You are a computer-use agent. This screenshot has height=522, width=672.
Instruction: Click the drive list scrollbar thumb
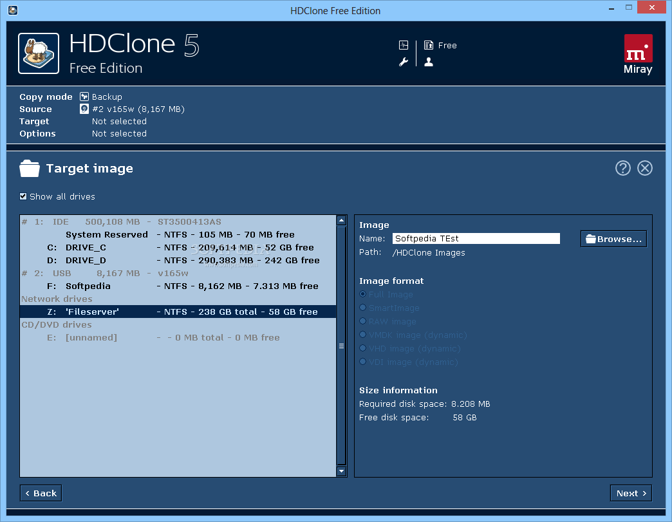(x=341, y=346)
